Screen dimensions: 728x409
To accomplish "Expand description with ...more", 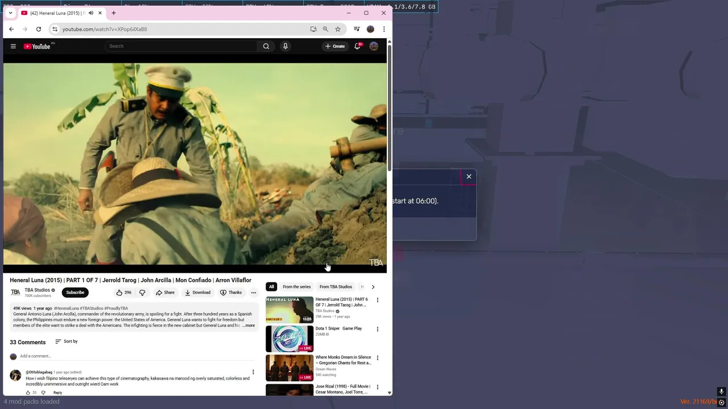I will pos(249,325).
